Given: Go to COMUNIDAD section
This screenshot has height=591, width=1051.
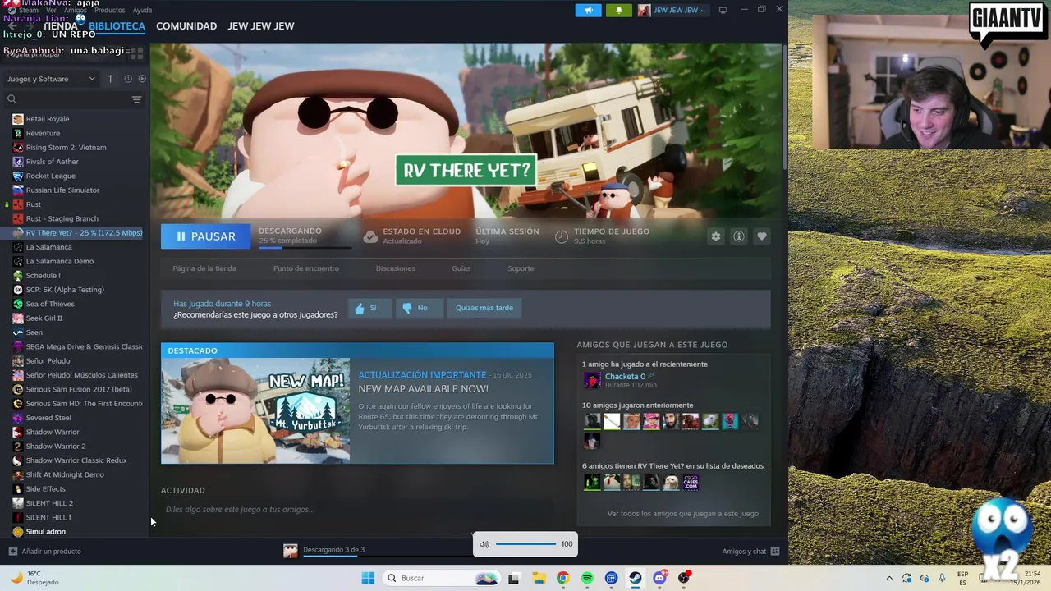Looking at the screenshot, I should (x=186, y=26).
